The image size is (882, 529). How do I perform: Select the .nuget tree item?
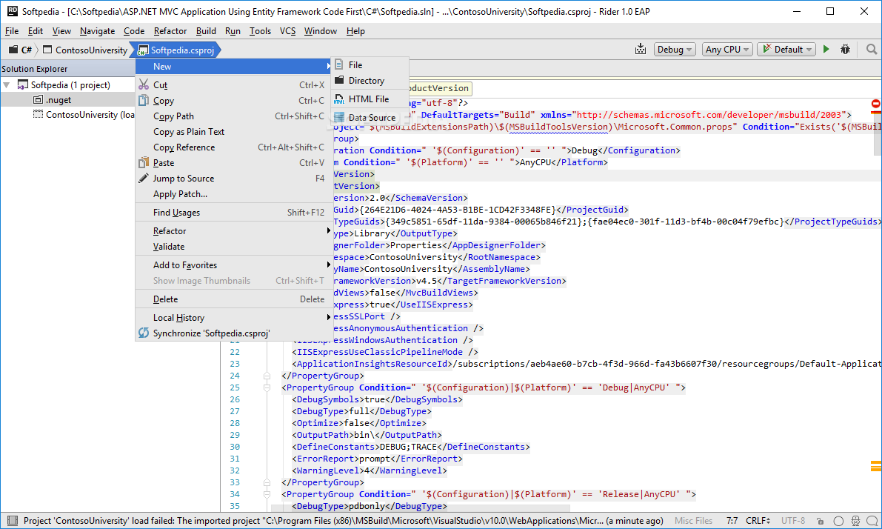click(x=67, y=99)
